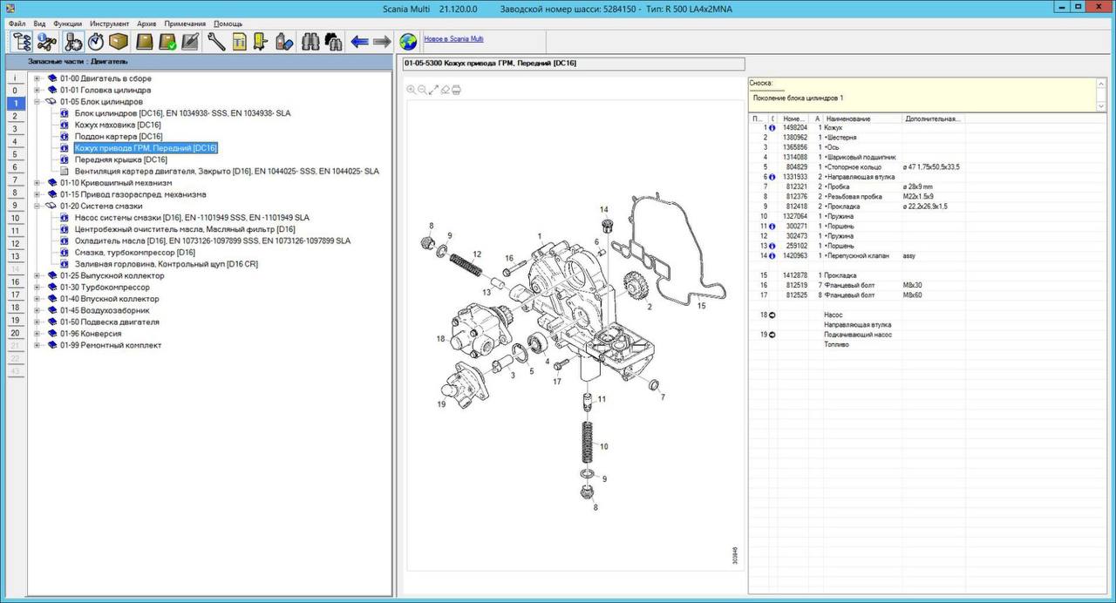Select group number 5 in side strip

click(x=15, y=153)
